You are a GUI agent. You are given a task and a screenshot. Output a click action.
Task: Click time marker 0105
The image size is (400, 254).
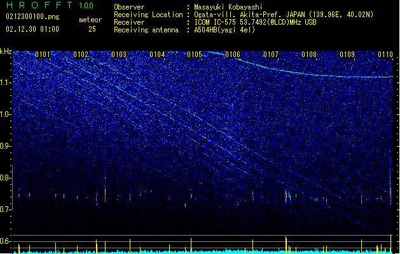pyautogui.click(x=195, y=55)
